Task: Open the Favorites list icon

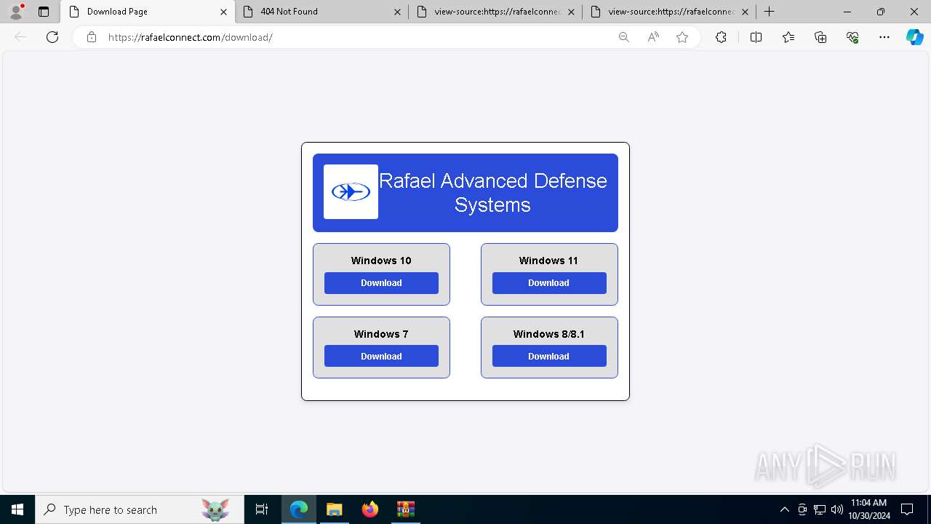Action: (788, 37)
